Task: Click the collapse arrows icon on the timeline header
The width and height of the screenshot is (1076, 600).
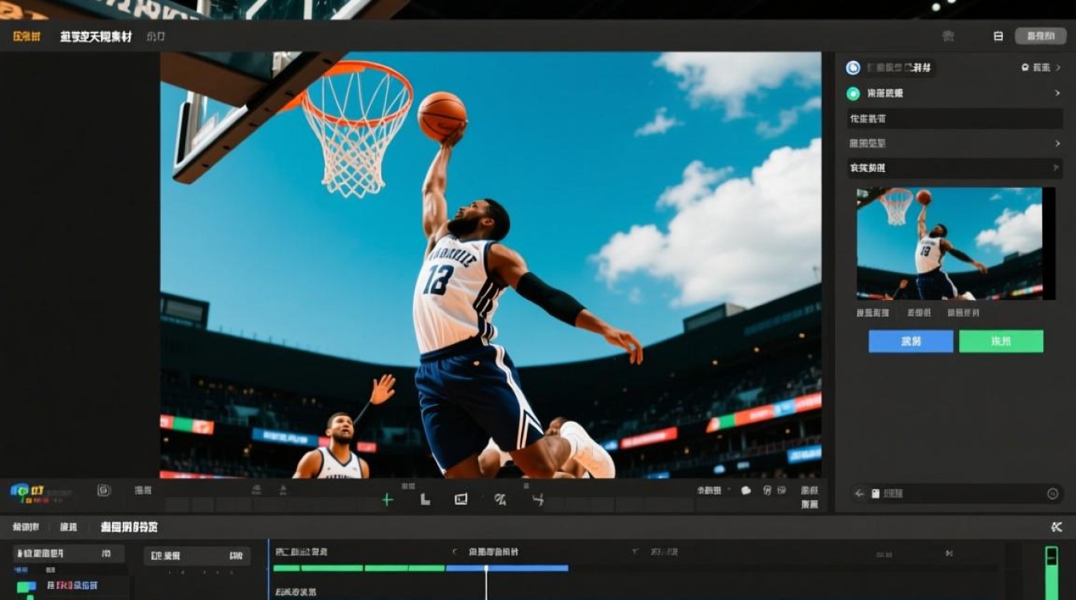Action: tap(1056, 526)
